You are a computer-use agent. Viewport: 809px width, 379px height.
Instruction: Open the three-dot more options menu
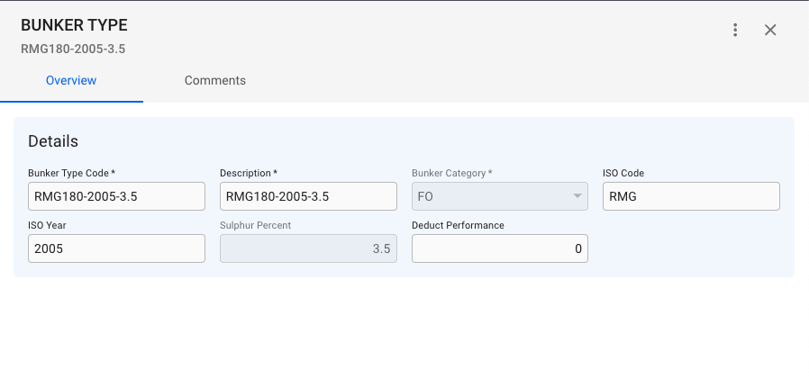click(735, 30)
